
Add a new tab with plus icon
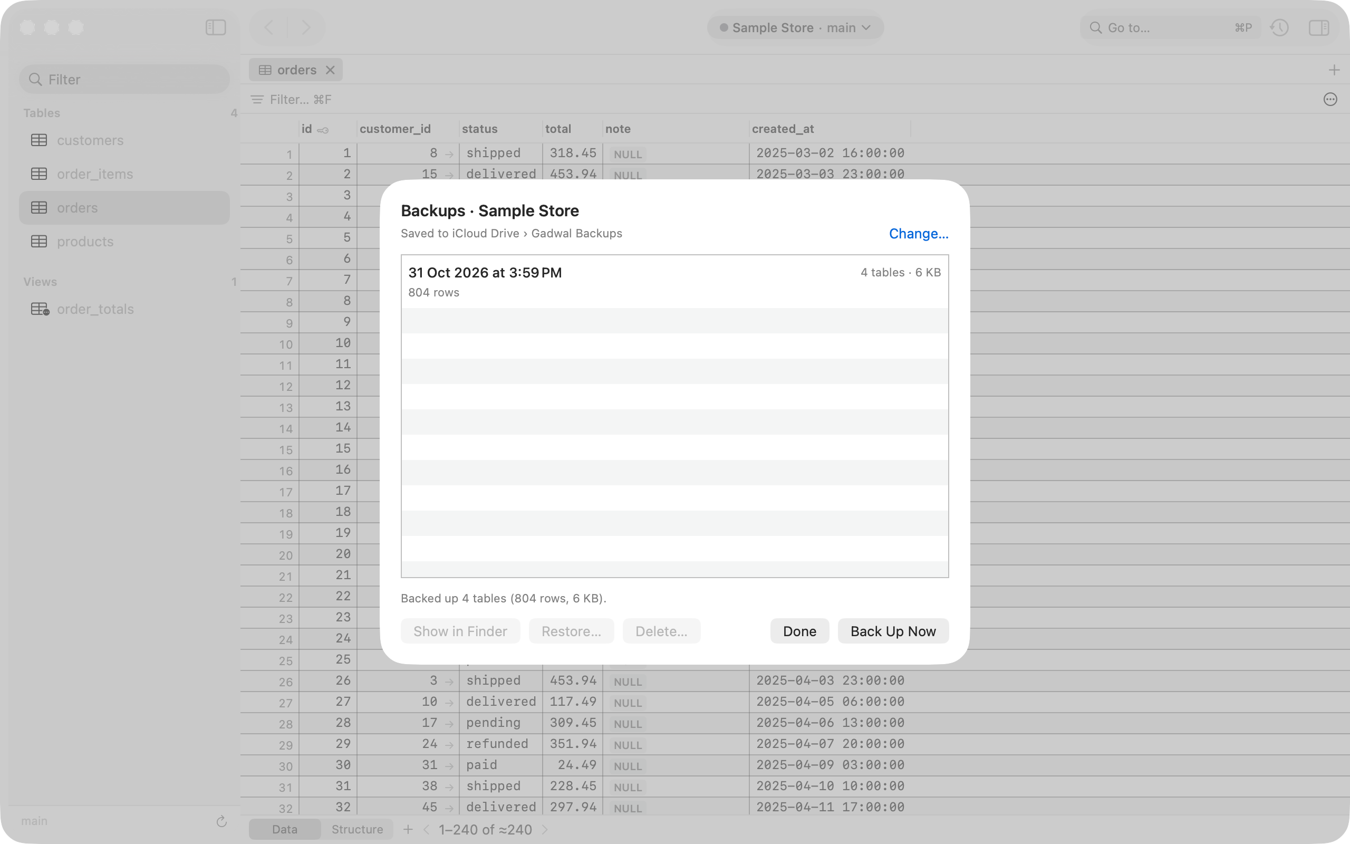[x=1334, y=70]
